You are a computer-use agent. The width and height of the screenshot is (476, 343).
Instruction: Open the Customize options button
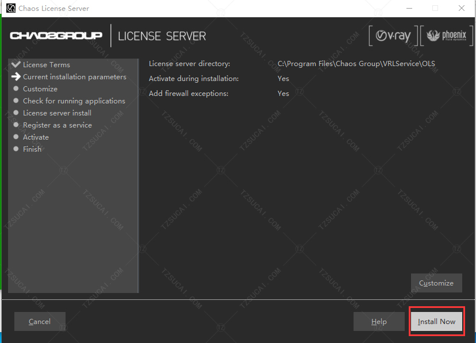pos(436,283)
